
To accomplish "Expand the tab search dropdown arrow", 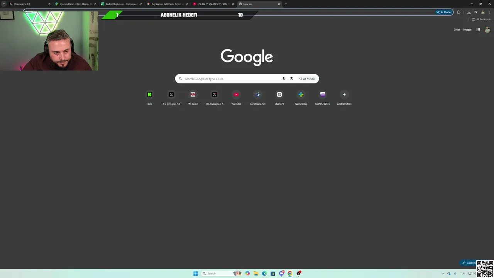I will (4, 4).
